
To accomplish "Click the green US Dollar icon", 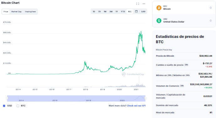I will [x=159, y=21].
